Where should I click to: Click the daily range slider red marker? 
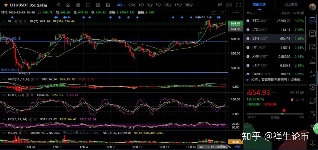click(x=284, y=111)
